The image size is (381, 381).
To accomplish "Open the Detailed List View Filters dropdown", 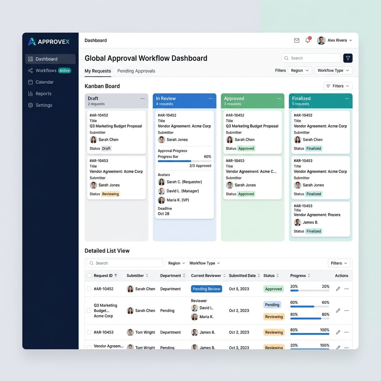I will [339, 263].
